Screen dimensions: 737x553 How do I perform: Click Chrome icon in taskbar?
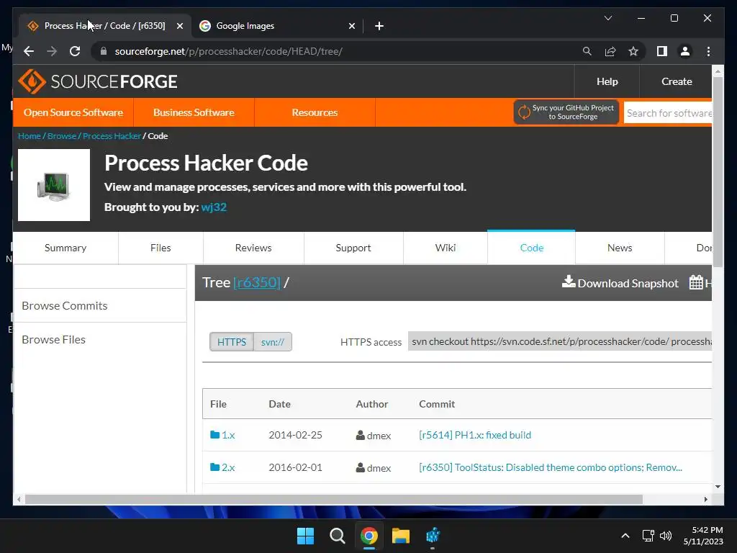coord(369,536)
